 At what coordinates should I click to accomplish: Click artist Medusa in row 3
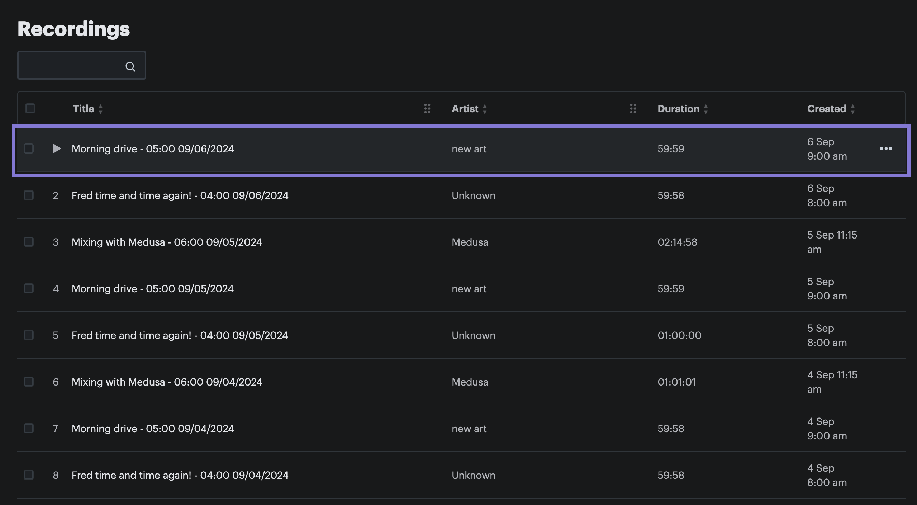point(470,242)
